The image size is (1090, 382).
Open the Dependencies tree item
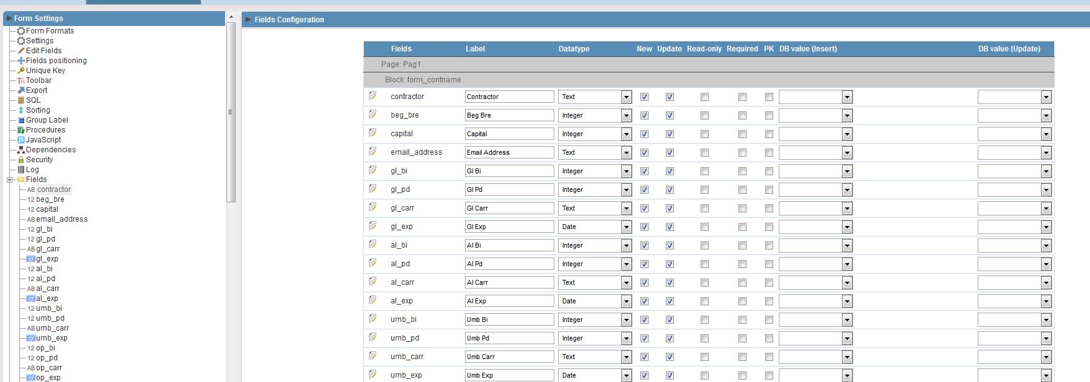pyautogui.click(x=51, y=150)
